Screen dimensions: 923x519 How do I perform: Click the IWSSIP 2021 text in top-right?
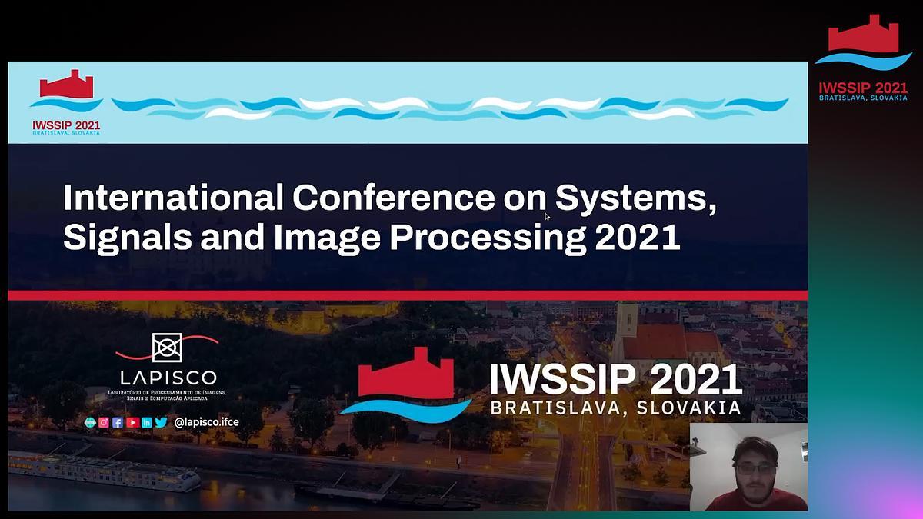coord(863,87)
